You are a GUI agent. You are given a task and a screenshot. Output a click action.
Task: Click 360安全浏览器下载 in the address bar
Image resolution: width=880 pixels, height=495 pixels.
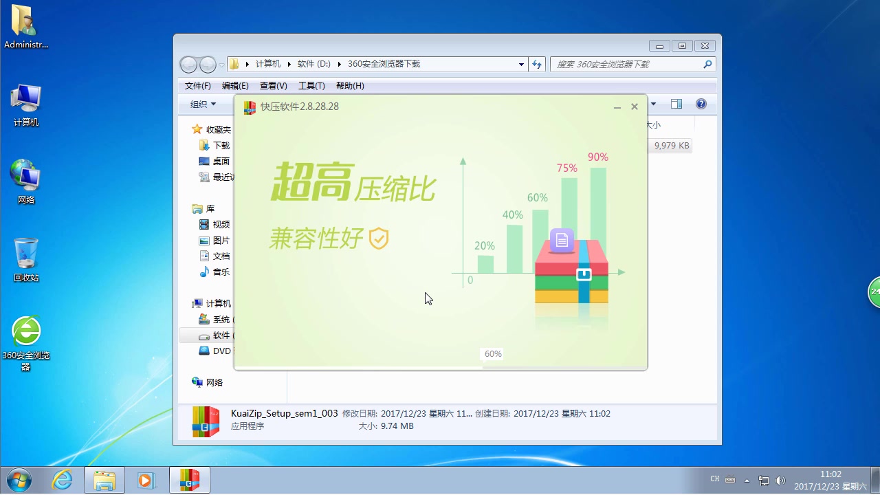pyautogui.click(x=384, y=64)
